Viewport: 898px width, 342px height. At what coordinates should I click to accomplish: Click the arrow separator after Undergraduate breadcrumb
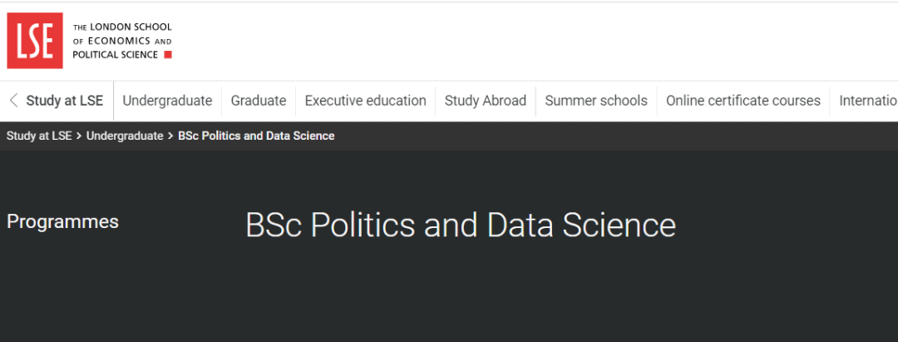[x=170, y=136]
